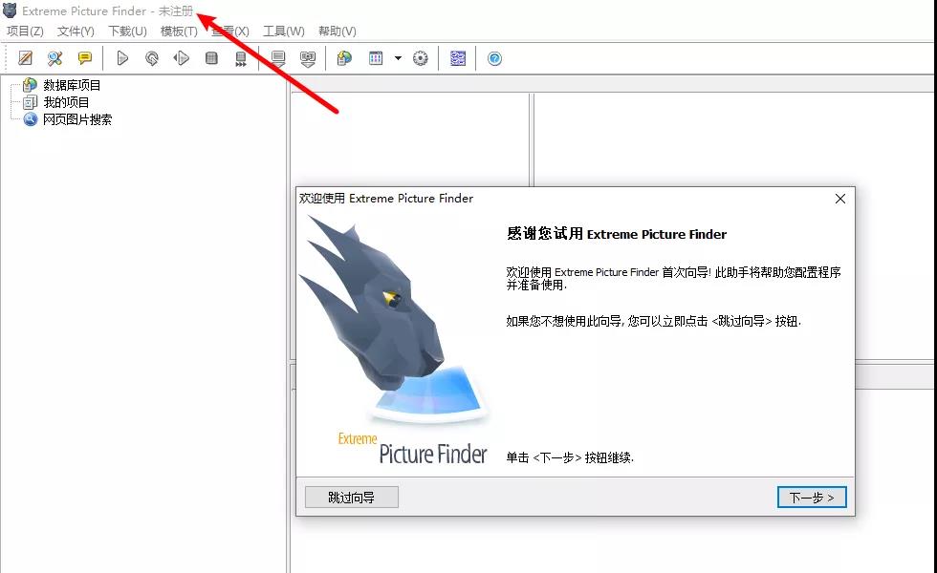Click the monitor with down arrow icon
937x573 pixels.
[x=278, y=58]
